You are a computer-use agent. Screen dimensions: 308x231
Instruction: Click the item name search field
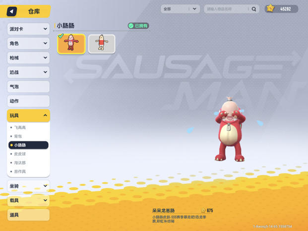pos(232,9)
